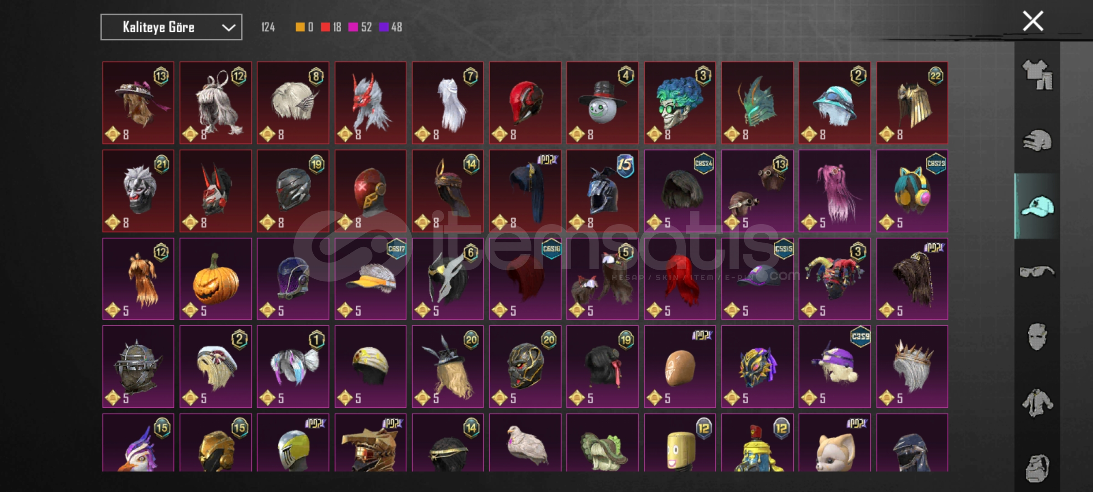The height and width of the screenshot is (492, 1093).
Task: Open the headwear cap category tab
Action: [x=1037, y=206]
